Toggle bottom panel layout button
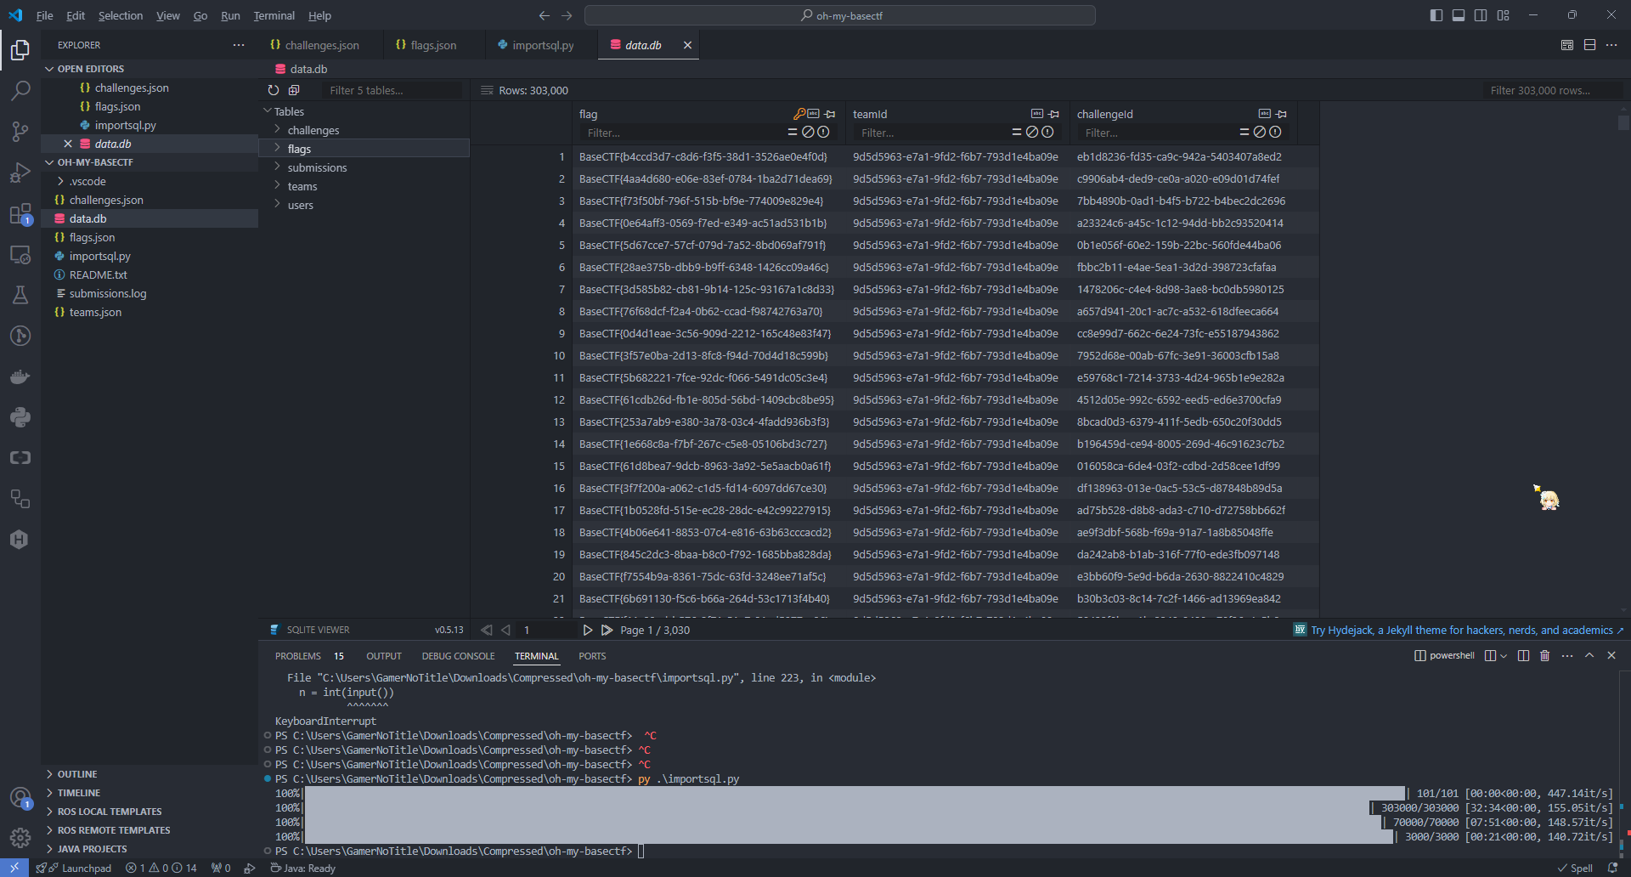Viewport: 1631px width, 877px height. tap(1458, 15)
